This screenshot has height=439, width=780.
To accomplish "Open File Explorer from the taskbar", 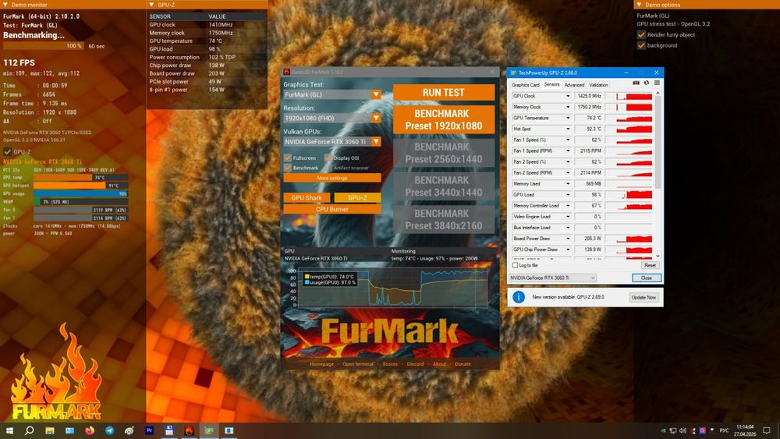I will click(x=50, y=430).
